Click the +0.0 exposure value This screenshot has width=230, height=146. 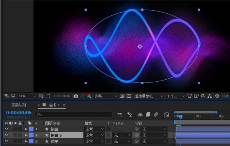(224, 96)
